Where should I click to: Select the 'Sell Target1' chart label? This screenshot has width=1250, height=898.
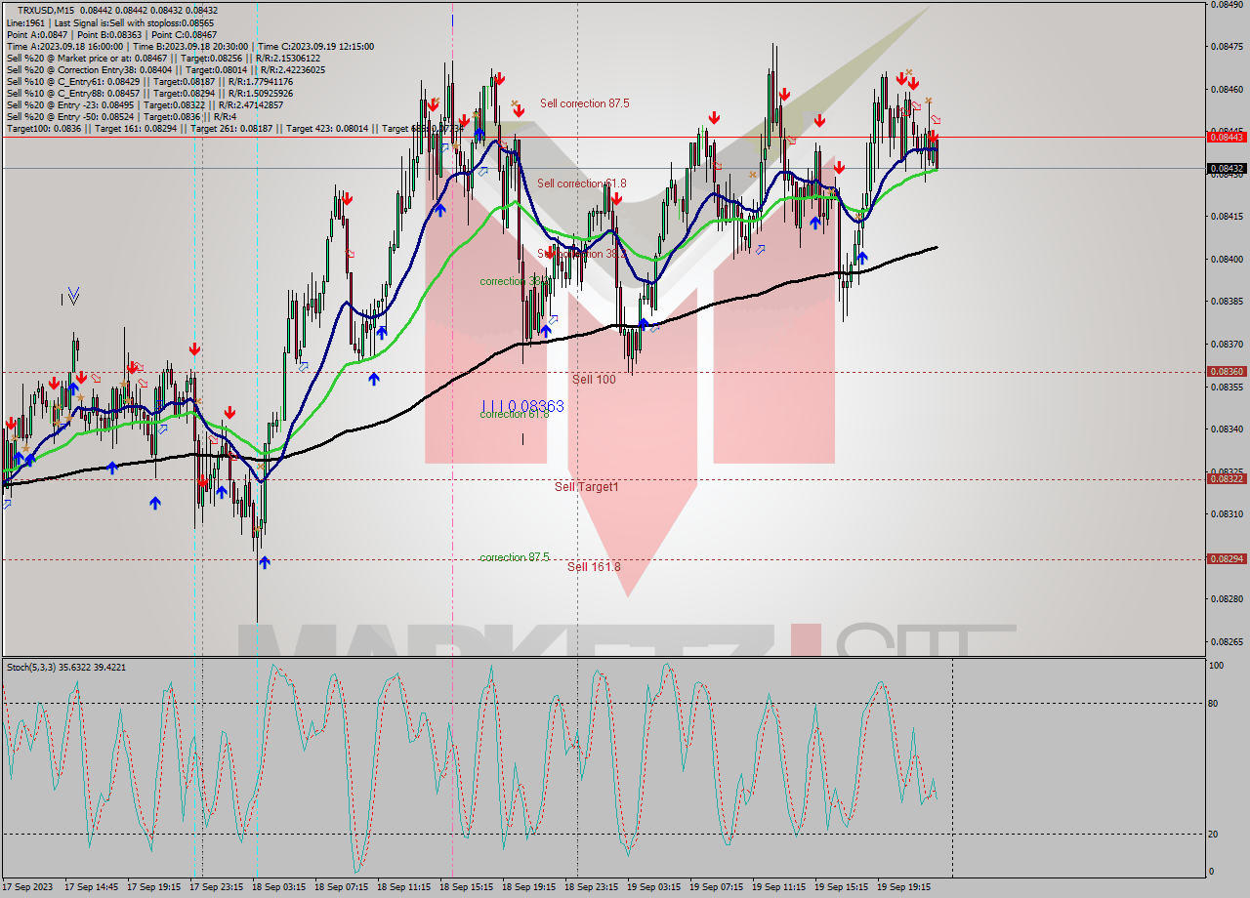pos(587,486)
